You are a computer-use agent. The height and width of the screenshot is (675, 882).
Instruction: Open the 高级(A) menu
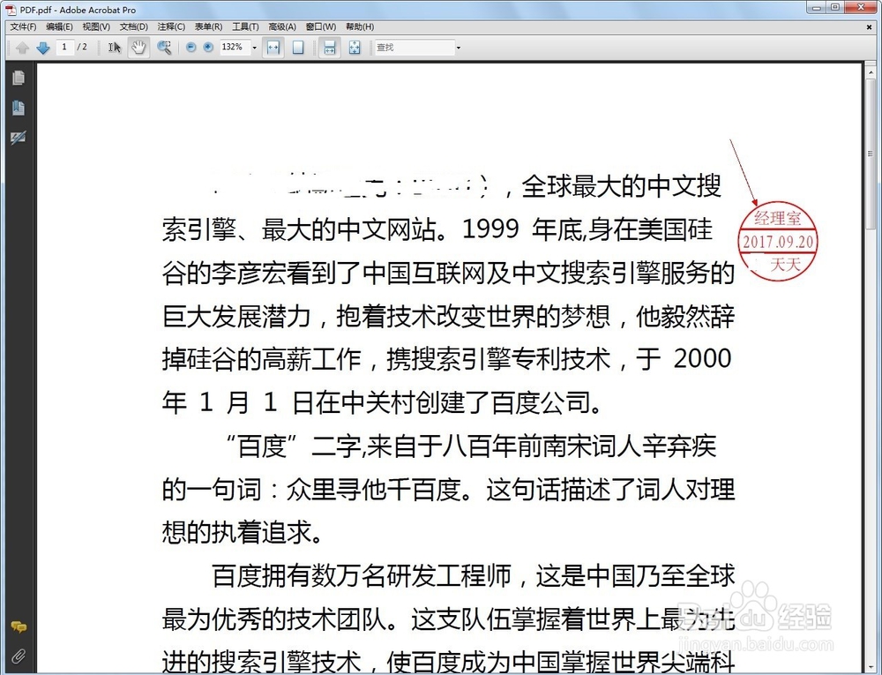[282, 26]
